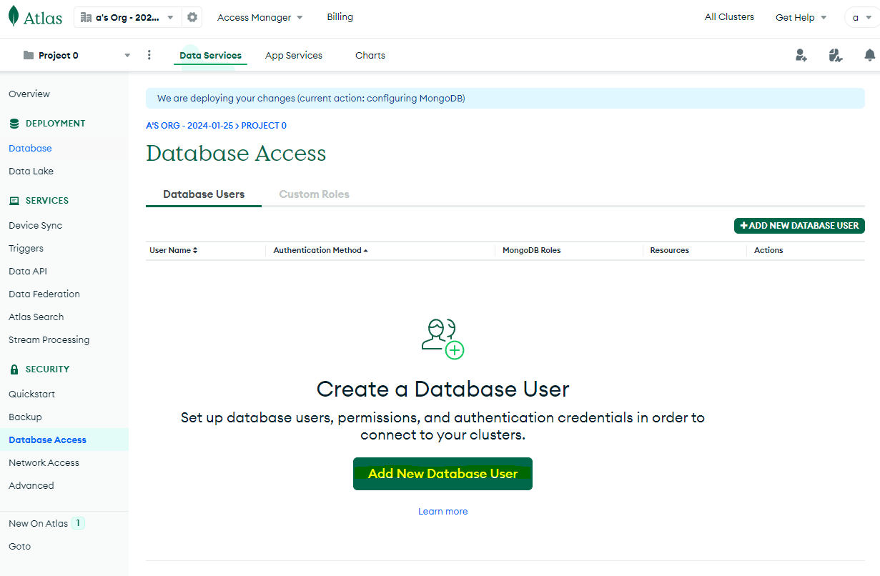Click the Database Access page heading
The height and width of the screenshot is (576, 880).
coord(236,154)
